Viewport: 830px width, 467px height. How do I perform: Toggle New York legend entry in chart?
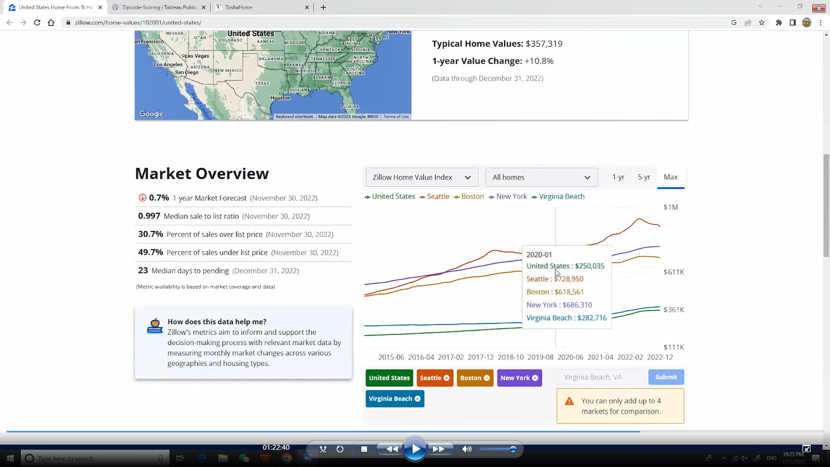(507, 196)
